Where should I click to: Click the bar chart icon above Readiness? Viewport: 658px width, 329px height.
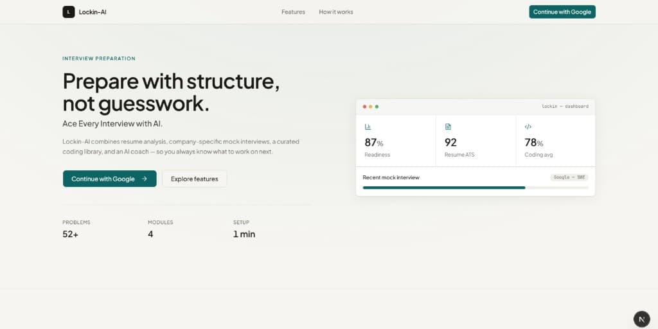368,127
